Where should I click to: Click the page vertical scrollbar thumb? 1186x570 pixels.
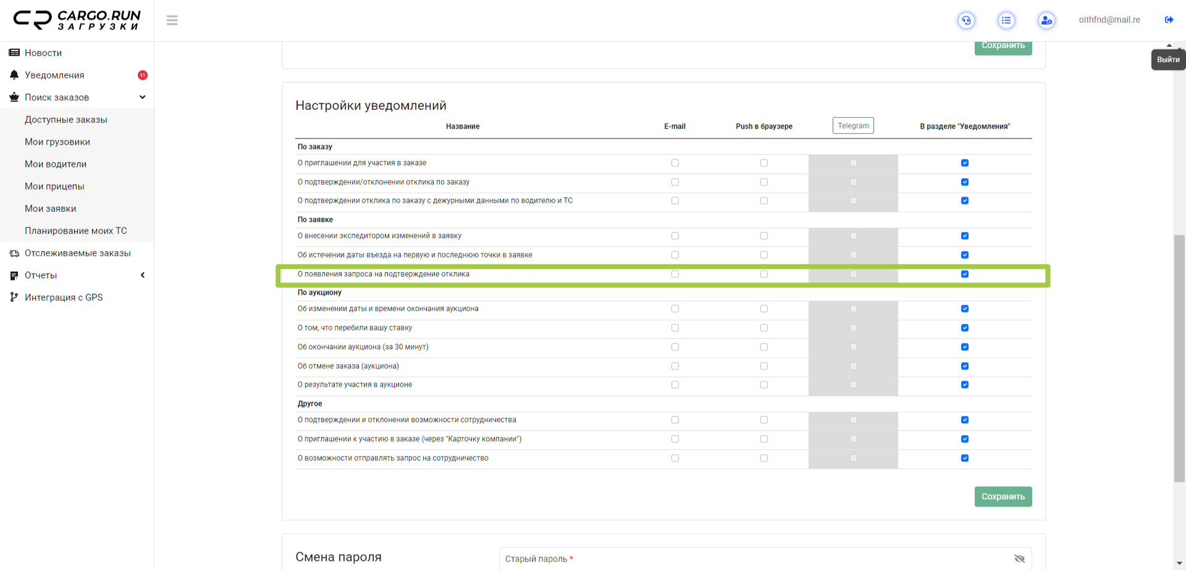(1179, 358)
